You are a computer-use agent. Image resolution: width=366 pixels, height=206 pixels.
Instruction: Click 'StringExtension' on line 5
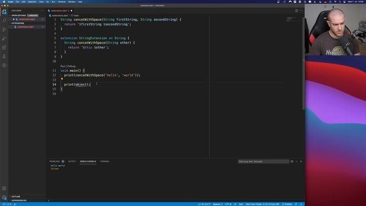tap(93, 38)
